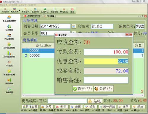Screen dimensions: 148x114
Task: Click the scrollbar left arrow of product table
Action: [23, 95]
